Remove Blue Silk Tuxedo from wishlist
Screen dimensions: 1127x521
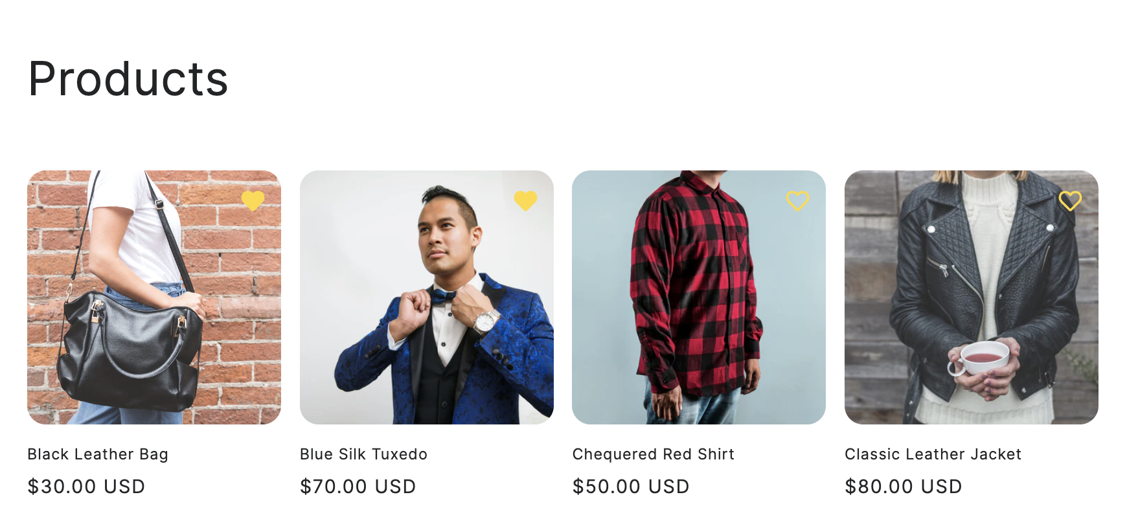(x=525, y=201)
